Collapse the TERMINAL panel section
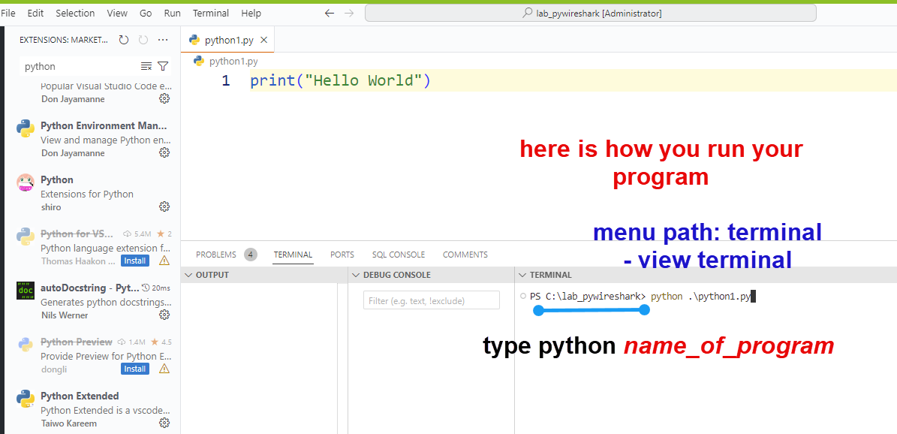 [x=522, y=275]
